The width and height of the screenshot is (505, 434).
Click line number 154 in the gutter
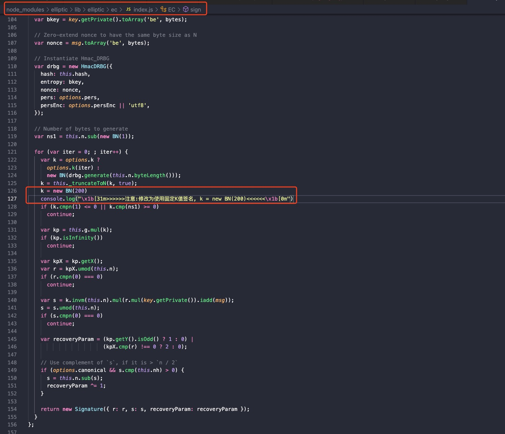click(x=12, y=409)
